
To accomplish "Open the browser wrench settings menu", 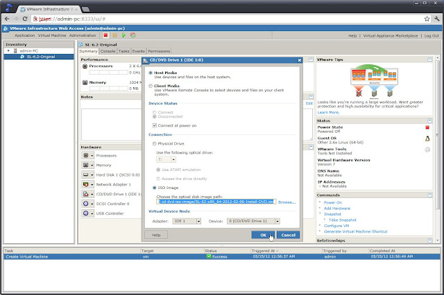I will (437, 19).
